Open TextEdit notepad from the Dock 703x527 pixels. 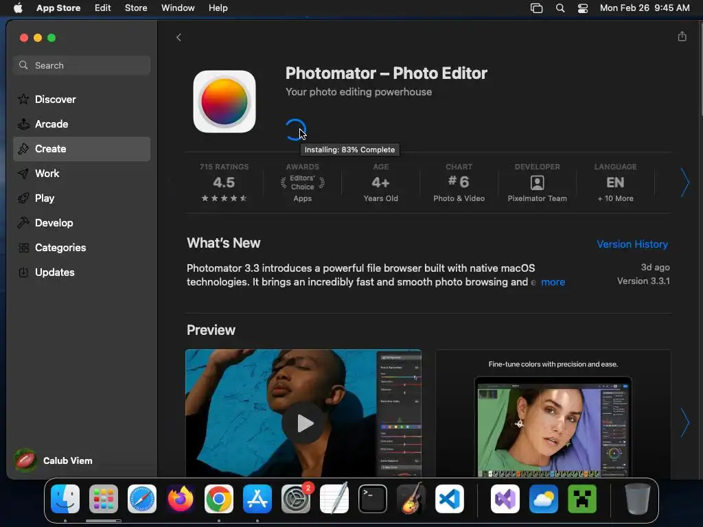coord(334,499)
